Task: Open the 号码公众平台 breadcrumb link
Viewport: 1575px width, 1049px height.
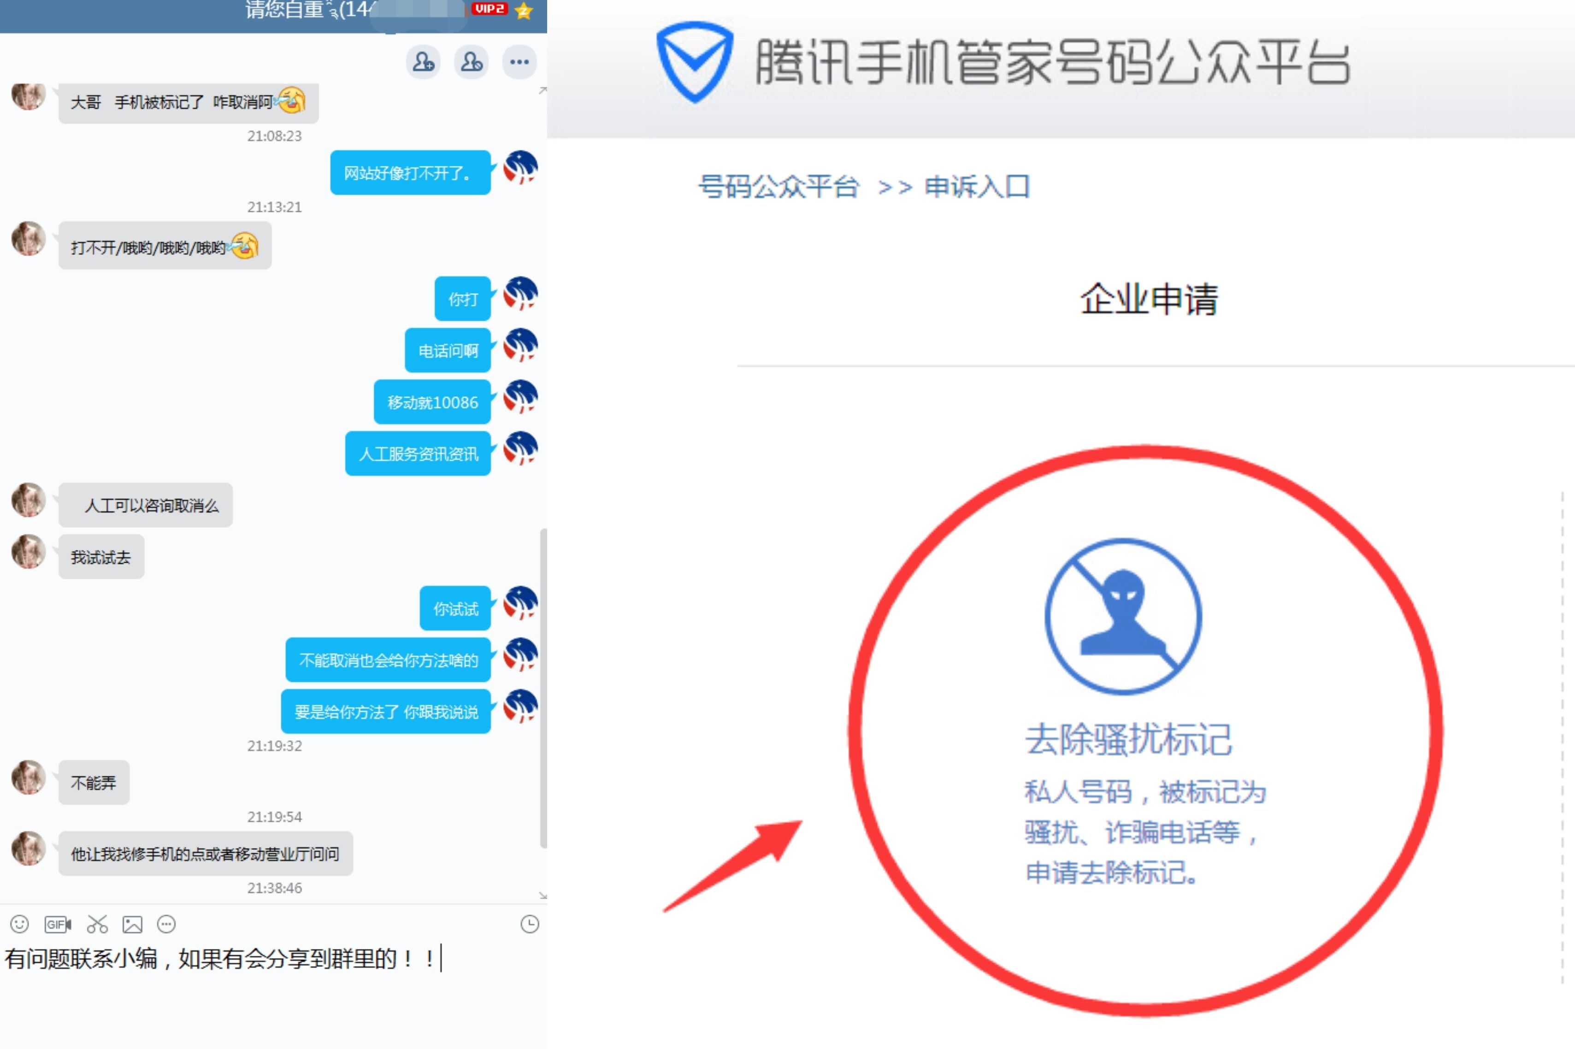Action: (x=778, y=187)
